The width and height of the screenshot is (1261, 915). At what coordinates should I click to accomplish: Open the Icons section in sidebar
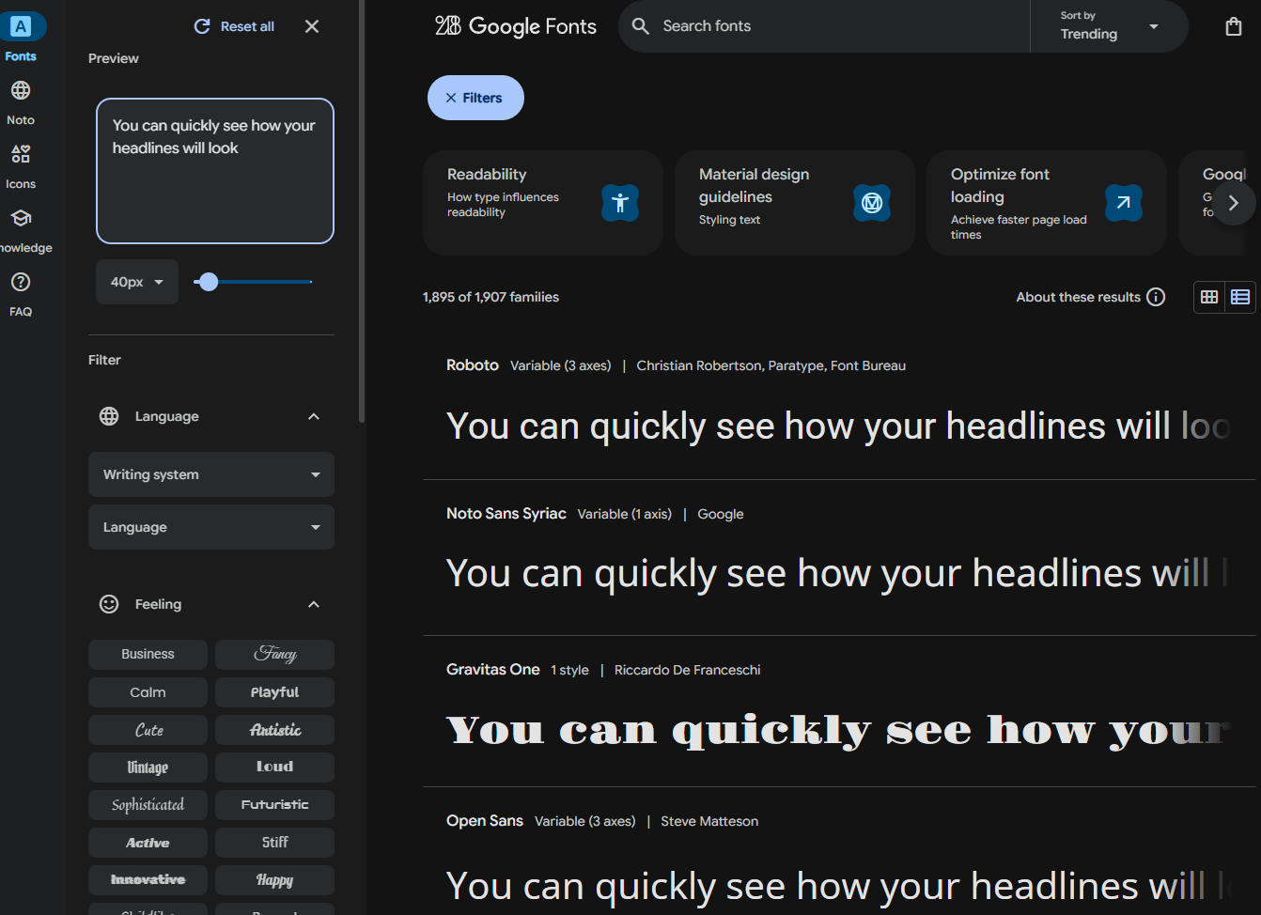21,155
